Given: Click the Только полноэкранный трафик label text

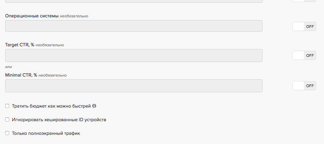Looking at the screenshot, I should (46, 133).
